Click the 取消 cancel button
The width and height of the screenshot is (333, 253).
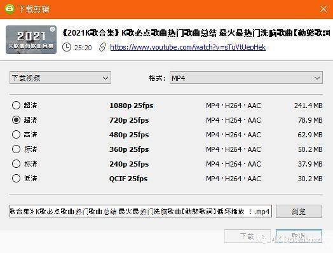point(299,236)
